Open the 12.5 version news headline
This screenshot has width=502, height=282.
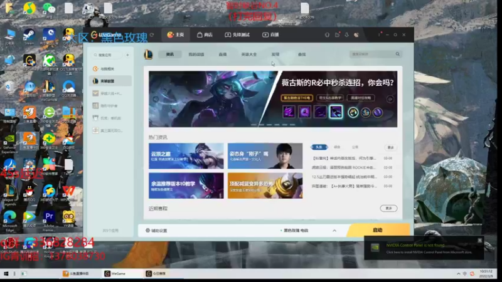pos(344,177)
